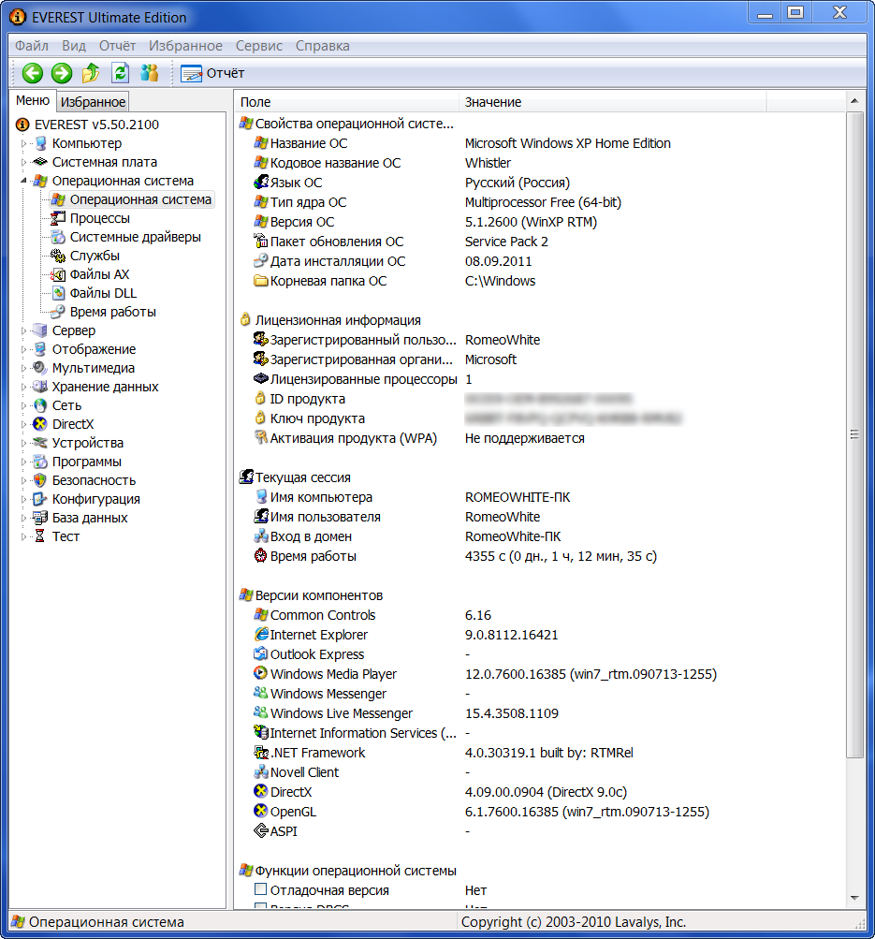
Task: Click the Системная плата motherboard icon
Action: (x=40, y=162)
